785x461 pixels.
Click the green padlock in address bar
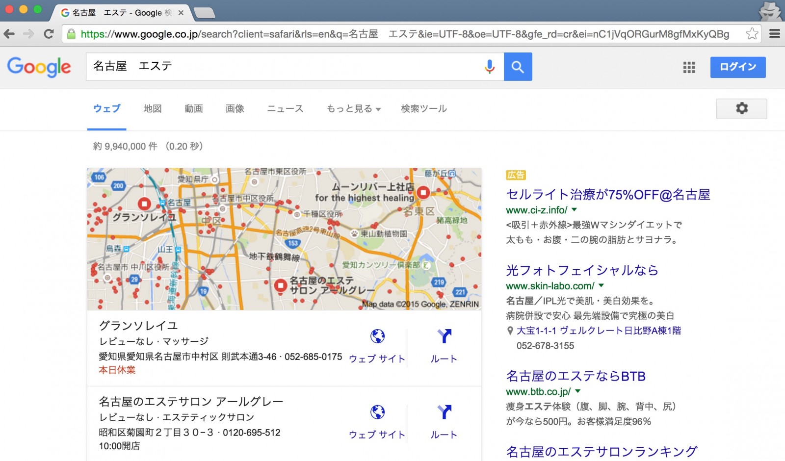(x=72, y=34)
